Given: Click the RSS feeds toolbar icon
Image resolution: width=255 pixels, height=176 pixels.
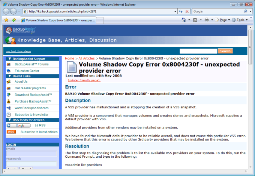Looking at the screenshot, I should click(x=195, y=20).
